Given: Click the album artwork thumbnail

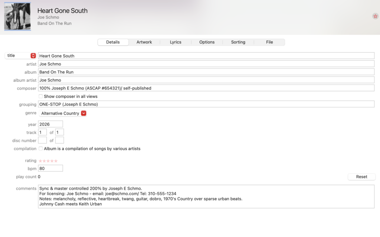Looking at the screenshot, I should point(17,17).
